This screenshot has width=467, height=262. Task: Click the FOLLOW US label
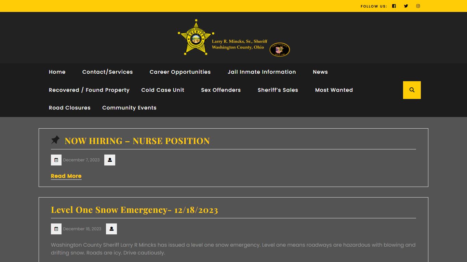(374, 6)
